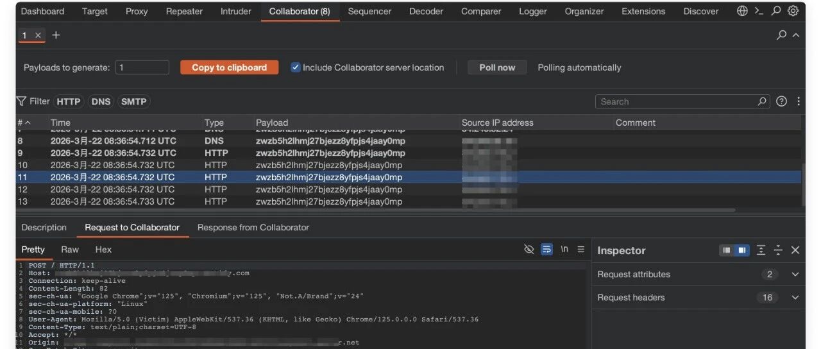This screenshot has width=821, height=349.
Task: Open the three-dot options menu by Search
Action: (x=799, y=101)
